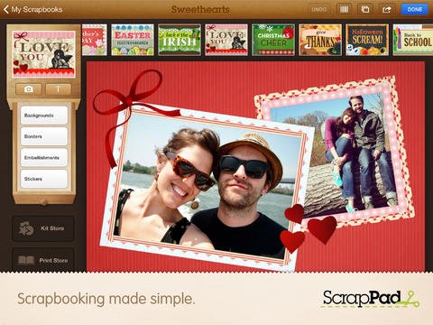Tap the camera icon to add photo
This screenshot has height=325, width=433.
point(29,89)
